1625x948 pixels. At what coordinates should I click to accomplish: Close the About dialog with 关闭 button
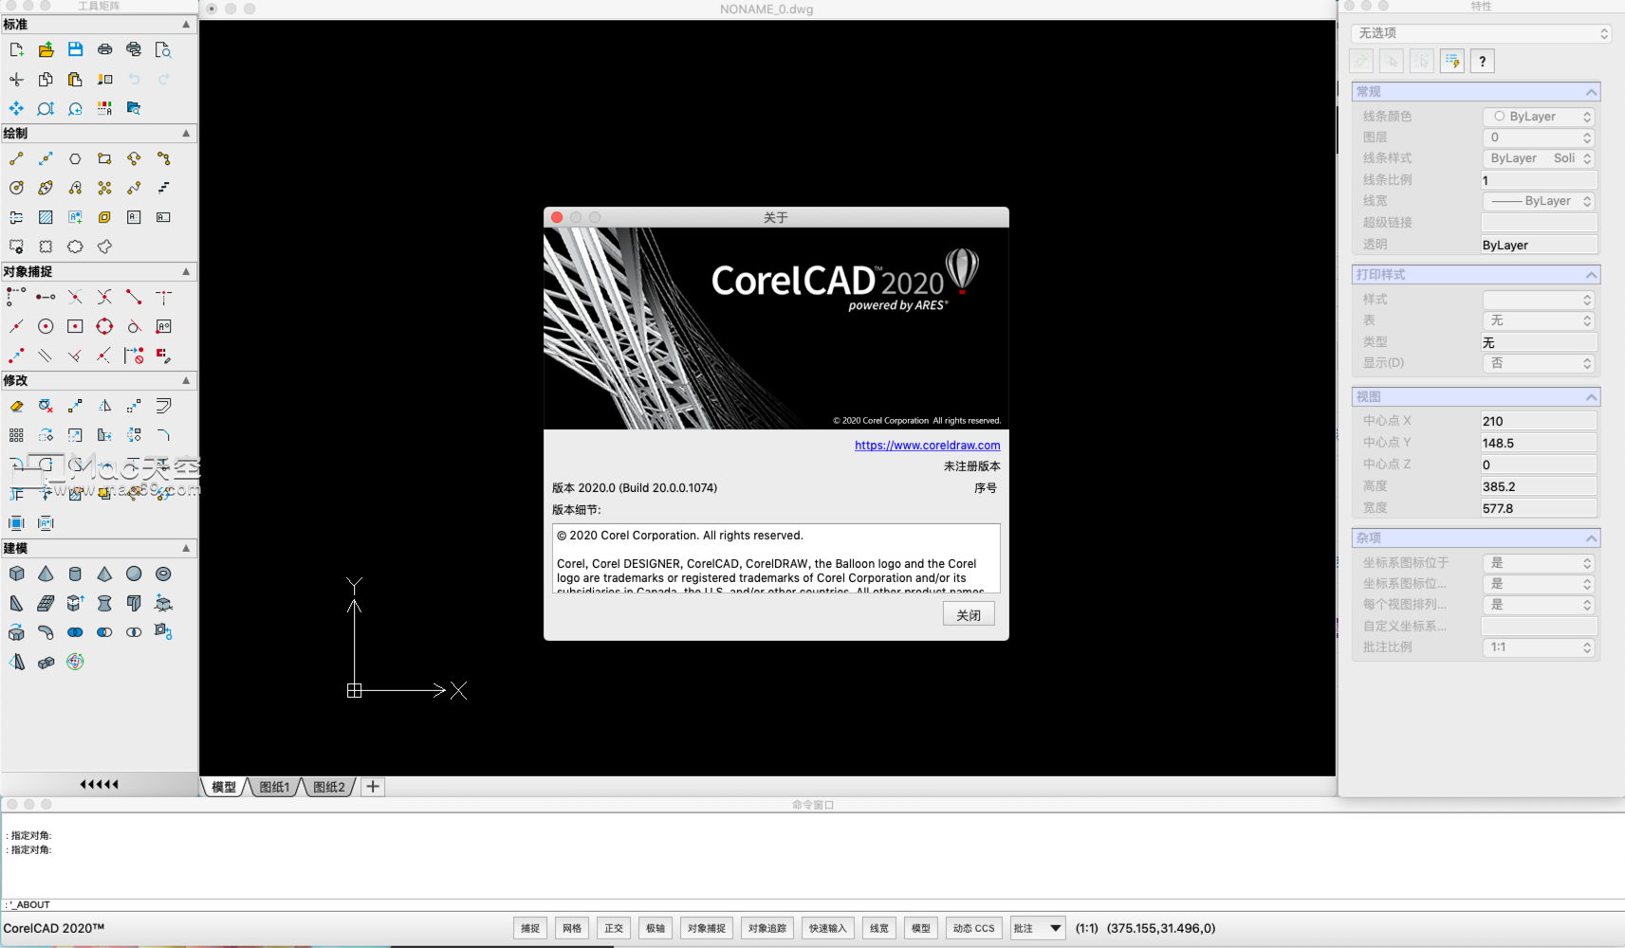(x=969, y=614)
